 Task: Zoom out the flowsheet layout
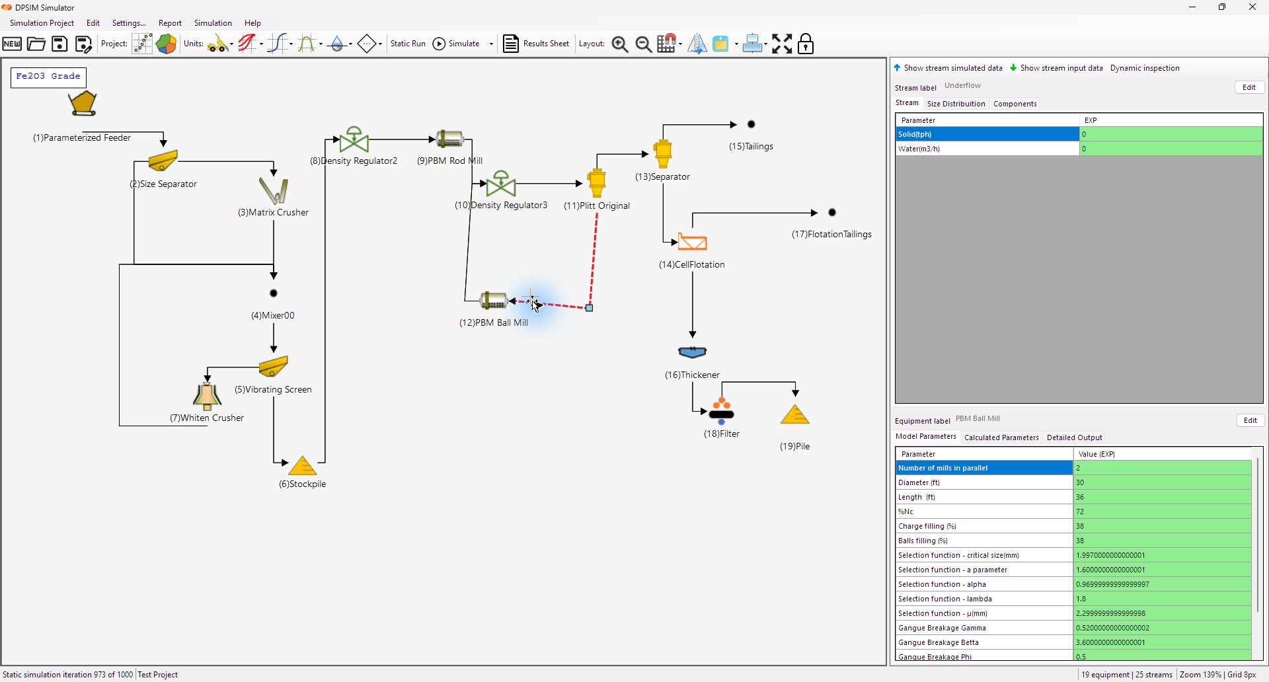644,44
